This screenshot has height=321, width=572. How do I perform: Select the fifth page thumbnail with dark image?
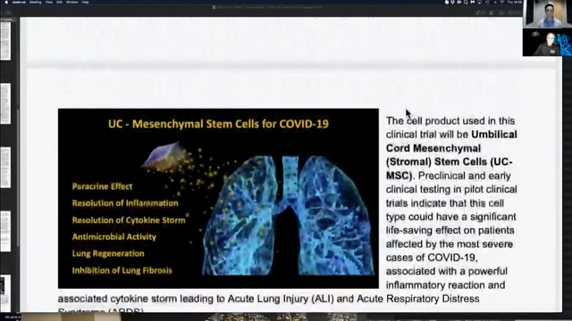5,293
